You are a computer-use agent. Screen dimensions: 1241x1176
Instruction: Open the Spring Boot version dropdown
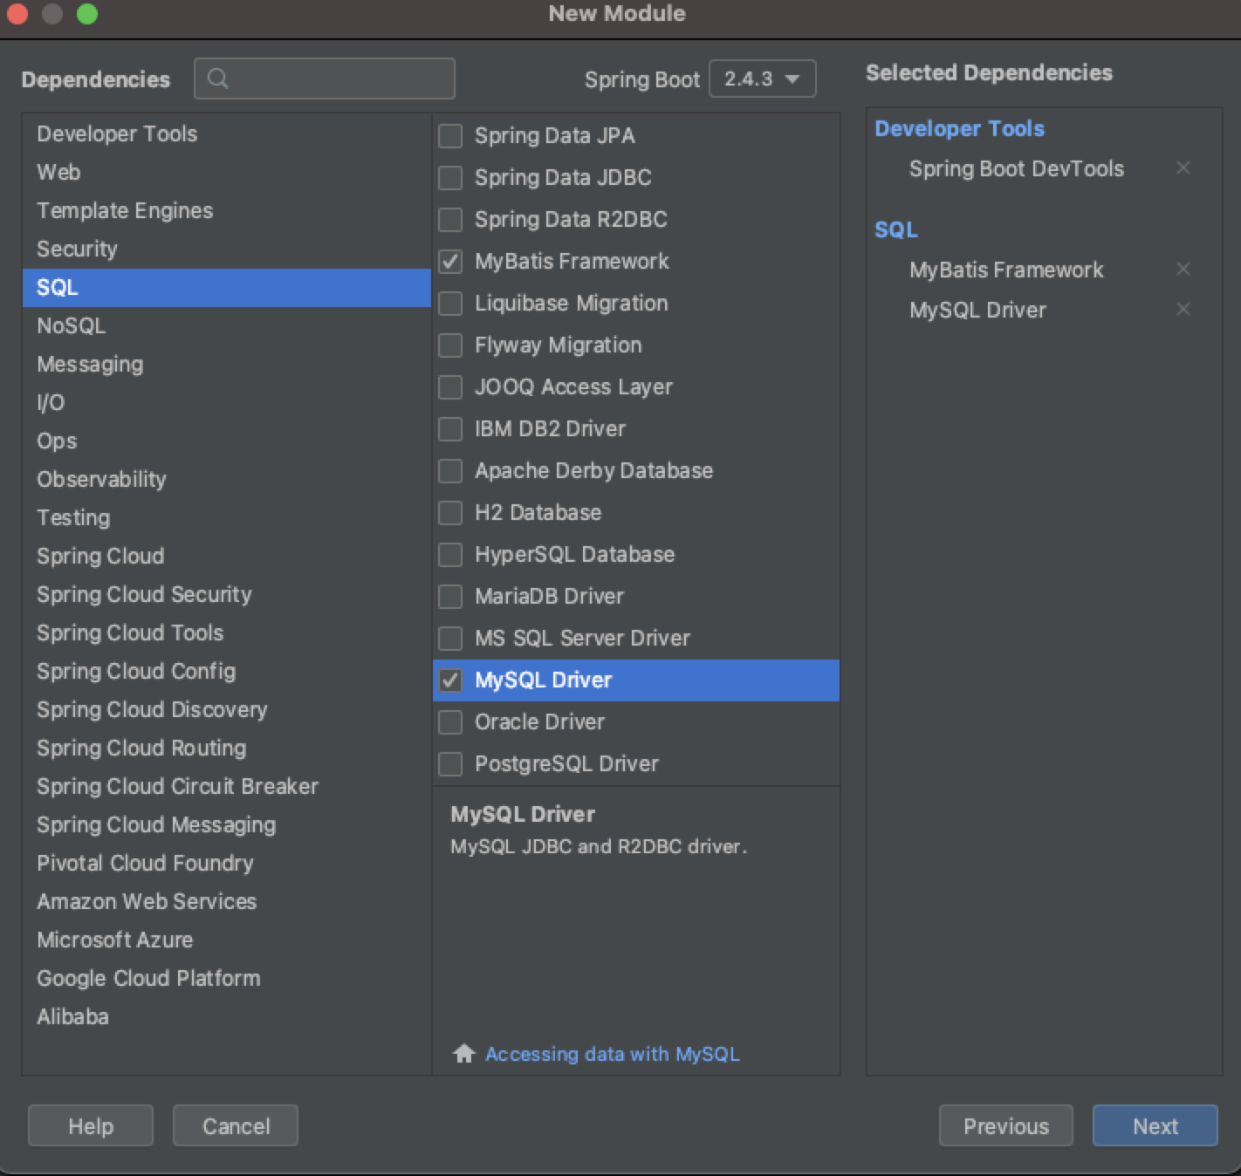tap(762, 79)
